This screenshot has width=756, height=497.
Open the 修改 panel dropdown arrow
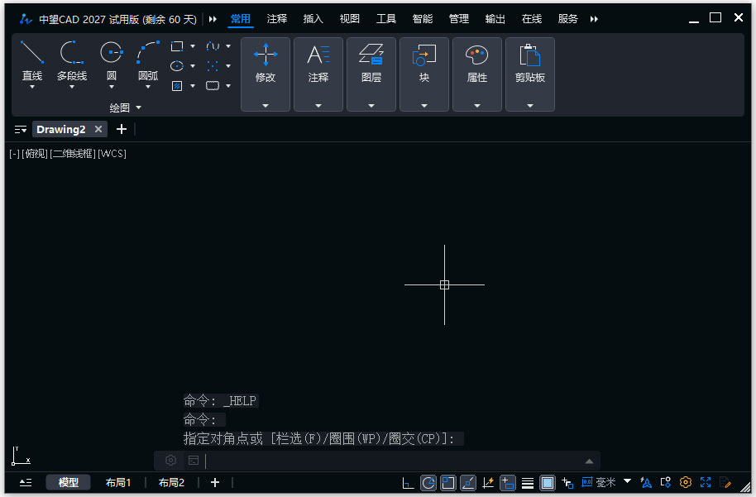265,106
